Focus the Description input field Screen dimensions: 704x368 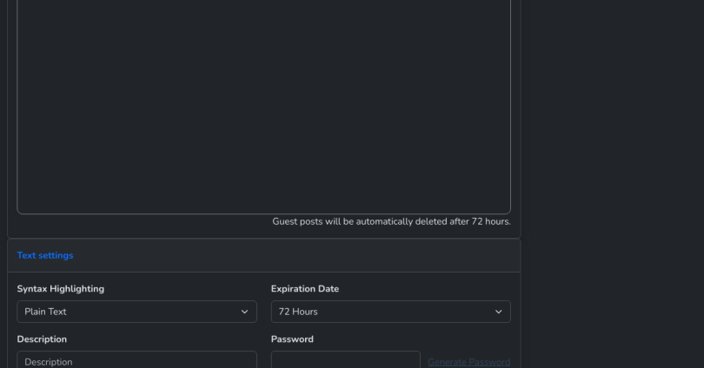(137, 360)
